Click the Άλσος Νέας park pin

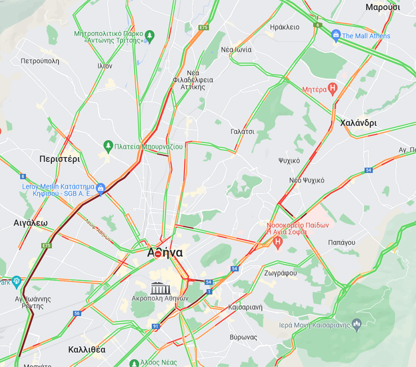click(x=134, y=363)
